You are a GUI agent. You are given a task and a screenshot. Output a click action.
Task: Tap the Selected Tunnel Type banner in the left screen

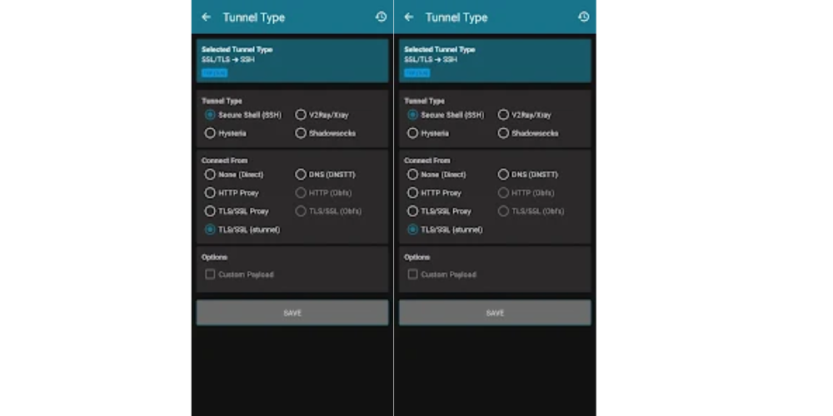[292, 61]
